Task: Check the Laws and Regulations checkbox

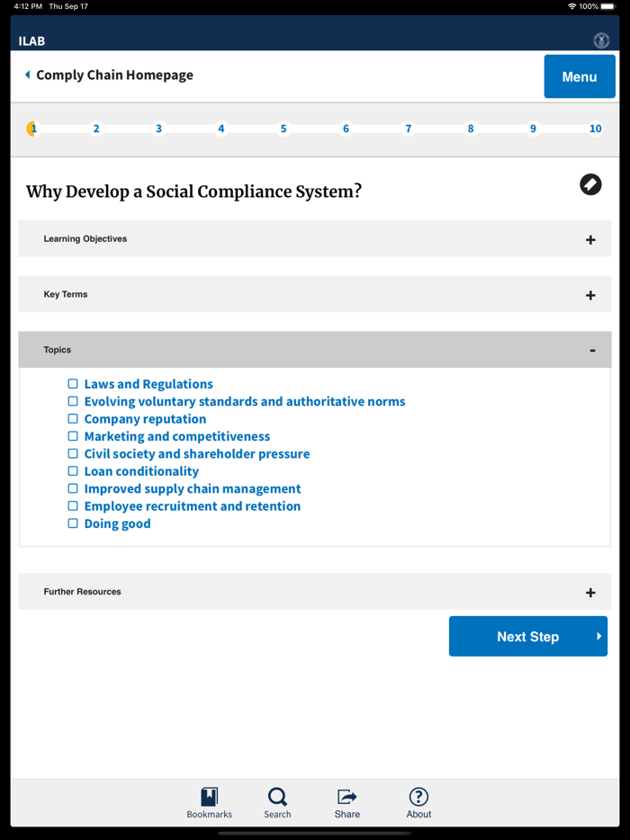Action: click(x=73, y=384)
